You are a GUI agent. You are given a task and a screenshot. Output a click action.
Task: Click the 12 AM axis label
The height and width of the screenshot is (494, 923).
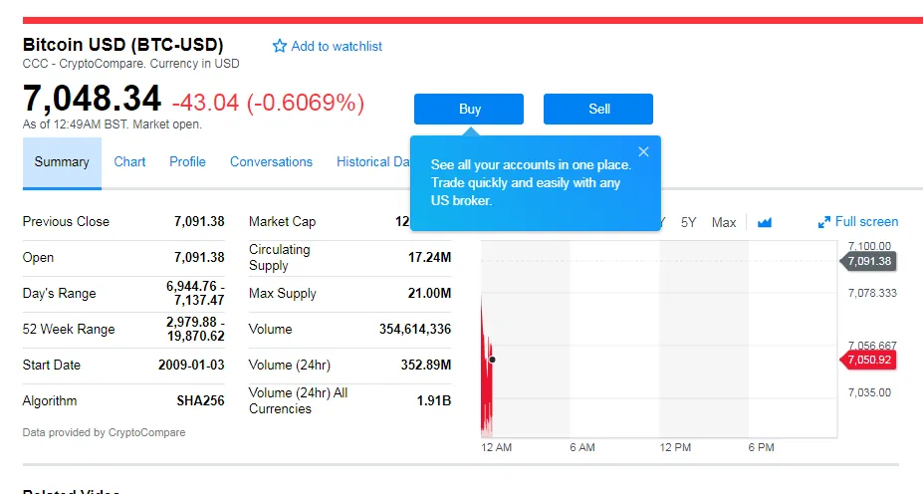pos(496,447)
